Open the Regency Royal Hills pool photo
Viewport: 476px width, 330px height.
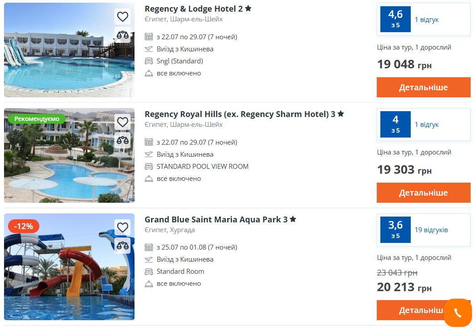69,155
